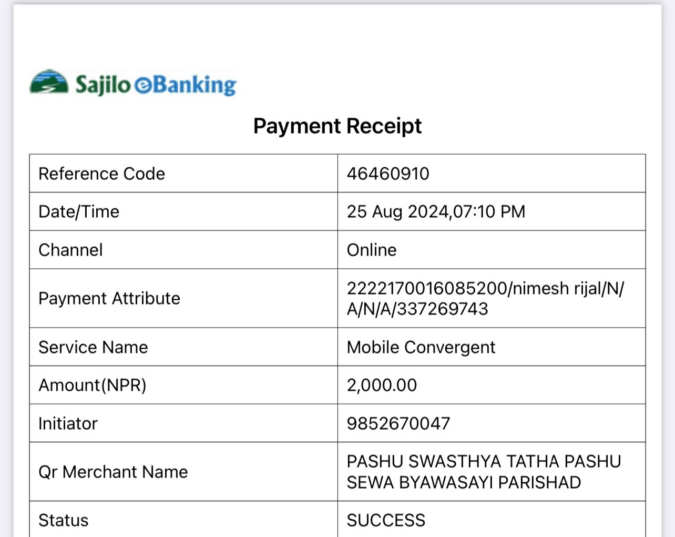Image resolution: width=675 pixels, height=537 pixels.
Task: Click the payment attribute value with nimesh rijal
Action: (x=485, y=298)
